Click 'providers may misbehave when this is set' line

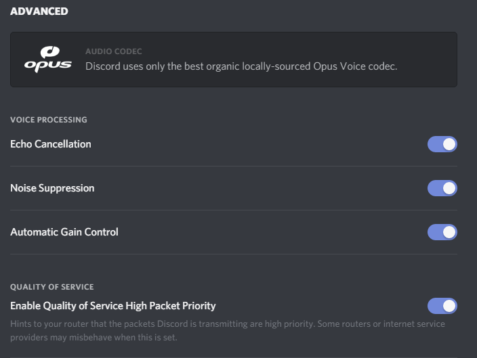(x=94, y=337)
